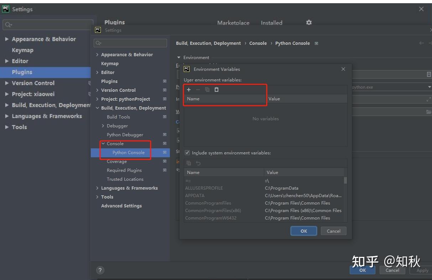Screen dimensions: 432x280
Task: Open the working directory folder browse icon
Action: pos(428,112)
